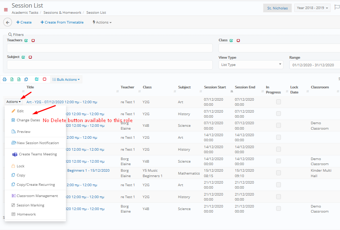
Task: Tick In Progress for the History 07/12/2020 session
Action: pos(279,114)
